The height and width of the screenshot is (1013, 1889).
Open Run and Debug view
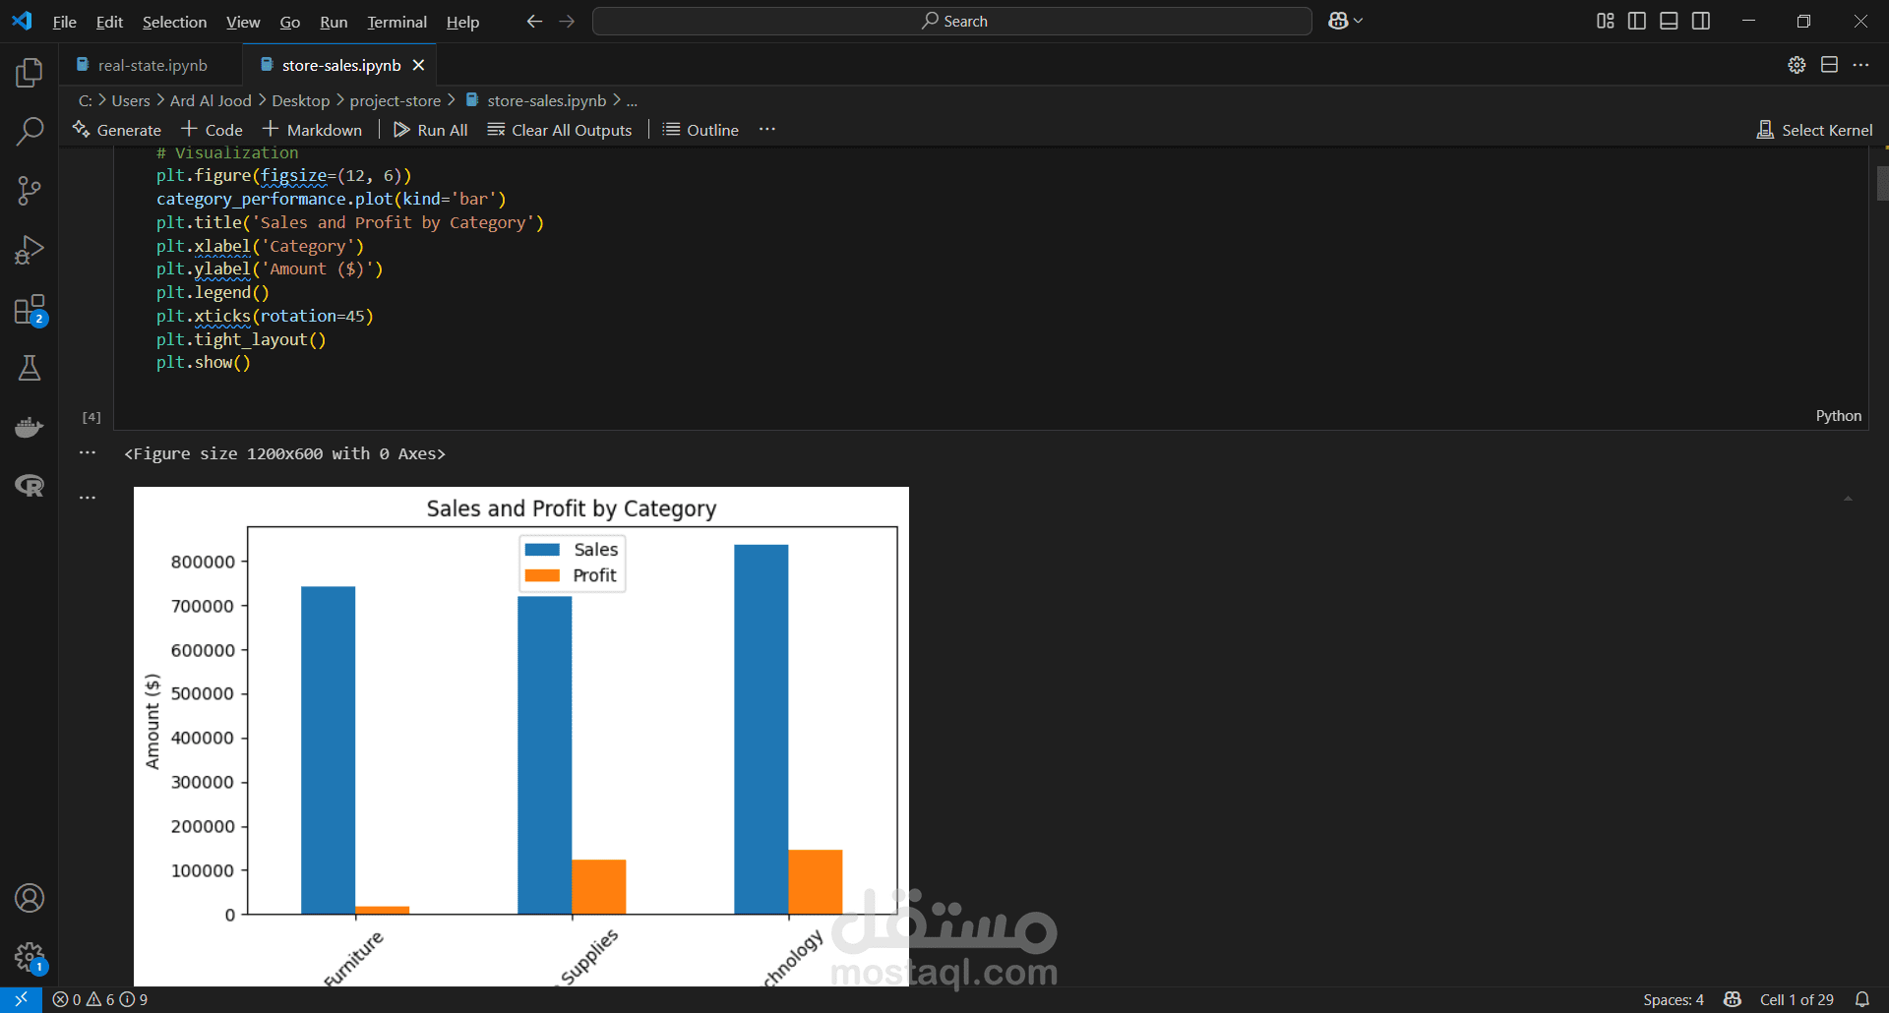coord(30,249)
